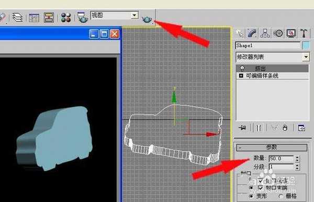This screenshot has height=202, width=314.
Task: Click the Shape1 object name field
Action: tap(268, 46)
